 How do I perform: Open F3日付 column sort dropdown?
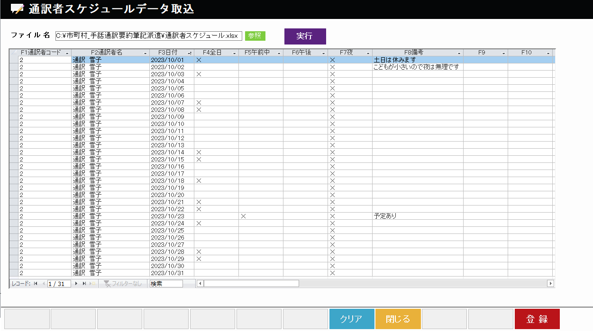pyautogui.click(x=190, y=53)
